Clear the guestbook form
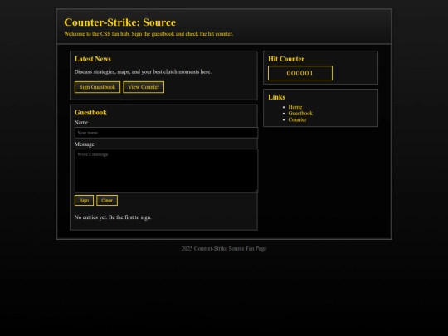448x336 pixels. coord(107,201)
